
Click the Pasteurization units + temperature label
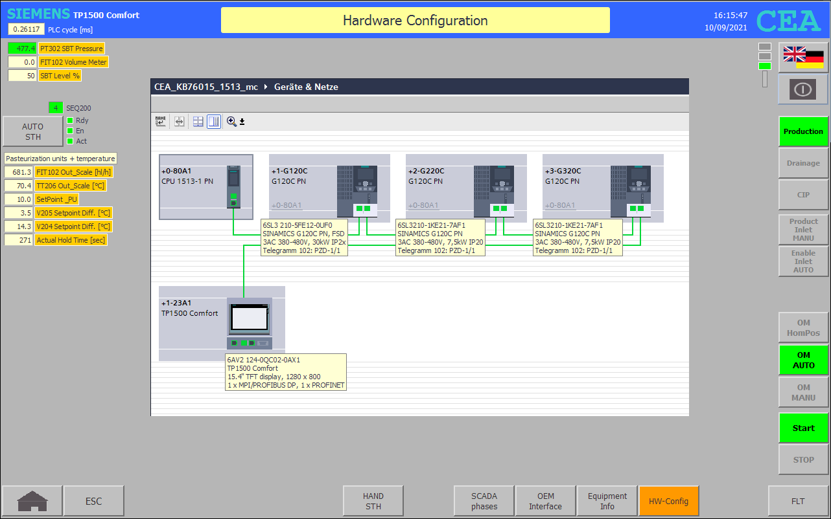pos(60,159)
